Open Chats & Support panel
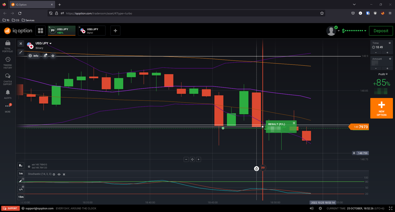Screen dimensions: 395x212 [x=8, y=79]
